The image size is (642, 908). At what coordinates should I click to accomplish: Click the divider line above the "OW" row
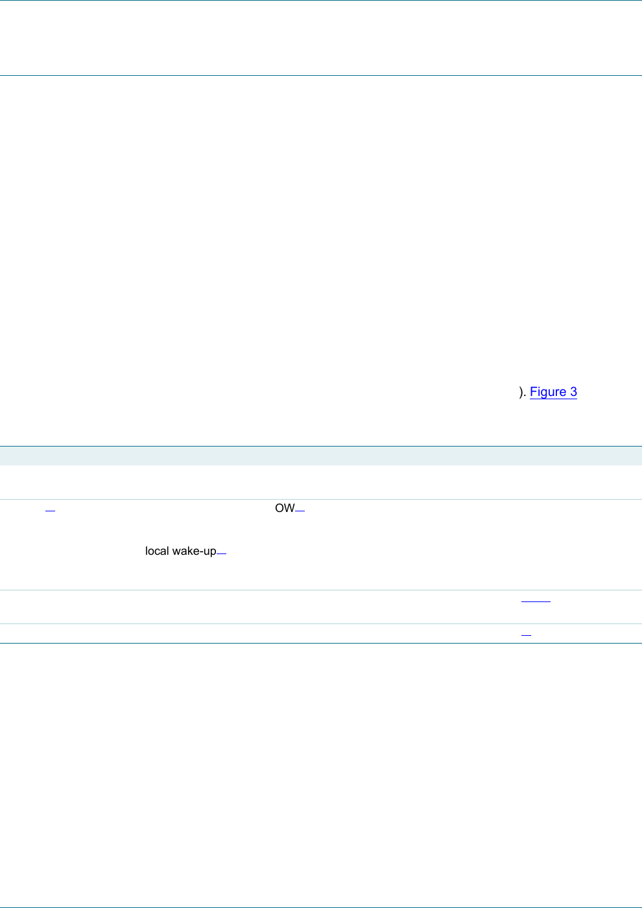(x=321, y=499)
